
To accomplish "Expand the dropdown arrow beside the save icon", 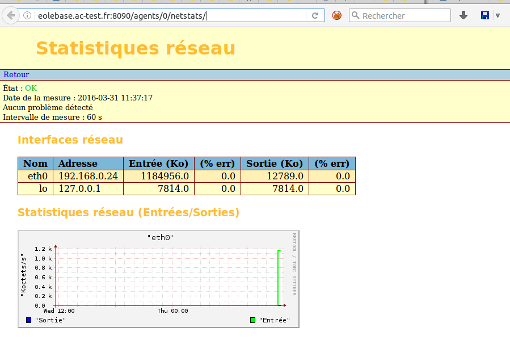I will (498, 16).
